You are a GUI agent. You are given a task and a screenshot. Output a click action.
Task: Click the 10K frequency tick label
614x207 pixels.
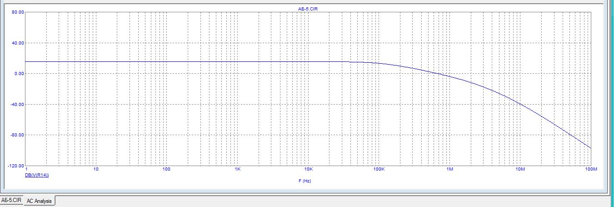pos(308,169)
